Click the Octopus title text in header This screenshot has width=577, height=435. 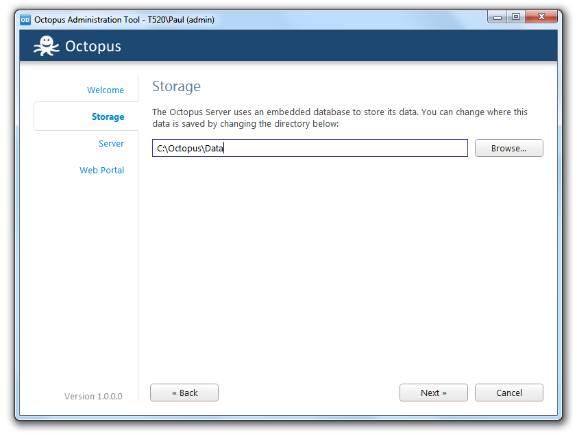coord(93,46)
